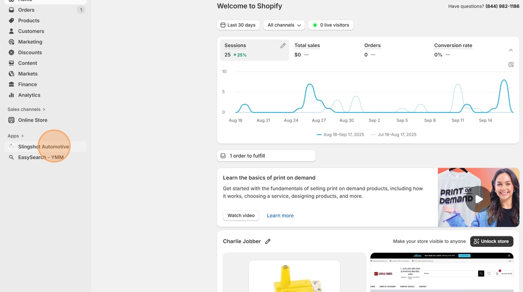
Task: Click the Online Store storefront icon
Action: 11,120
